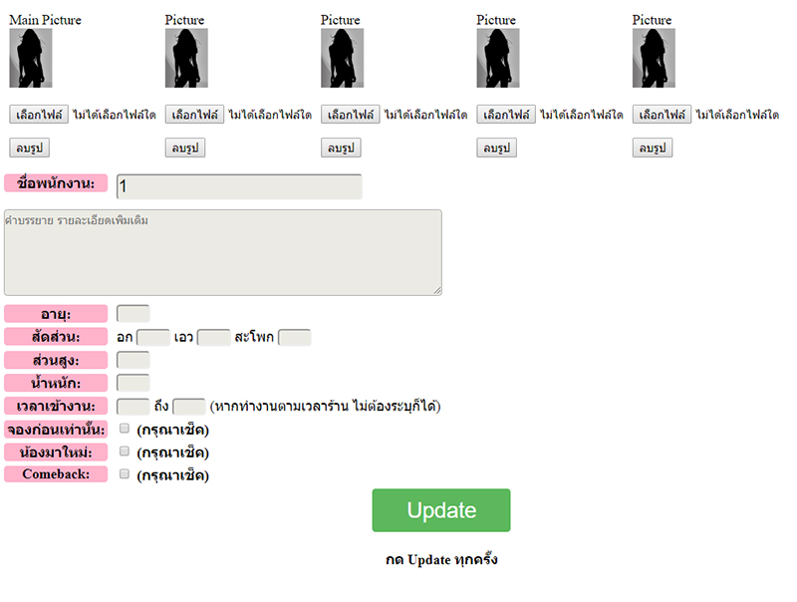Image resolution: width=797 pixels, height=602 pixels.
Task: Choose file for third picture
Action: [x=351, y=115]
